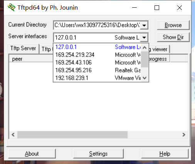
Task: Click the Help button
Action: point(165,154)
